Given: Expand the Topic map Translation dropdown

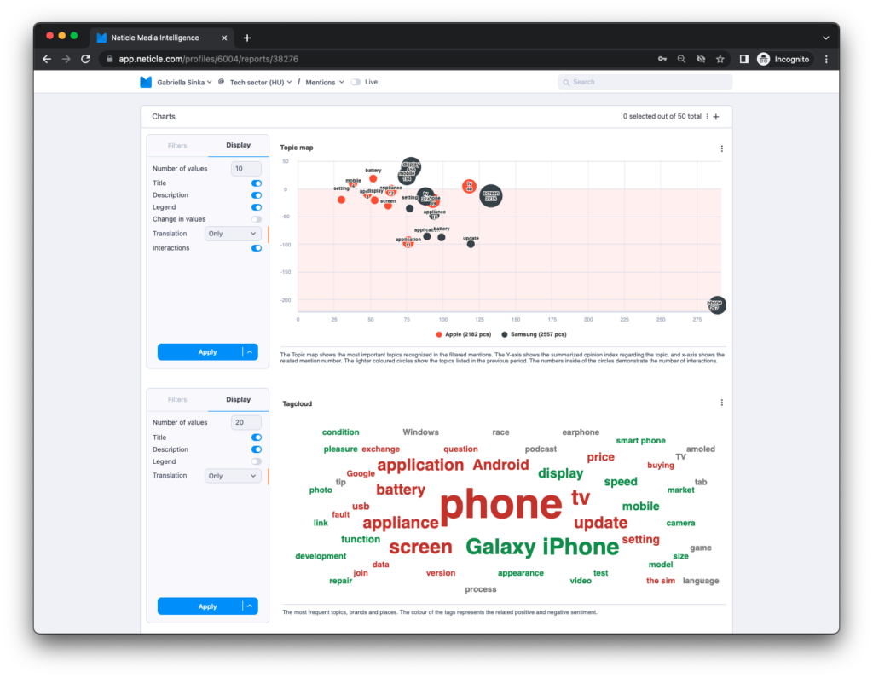Looking at the screenshot, I should pyautogui.click(x=233, y=234).
